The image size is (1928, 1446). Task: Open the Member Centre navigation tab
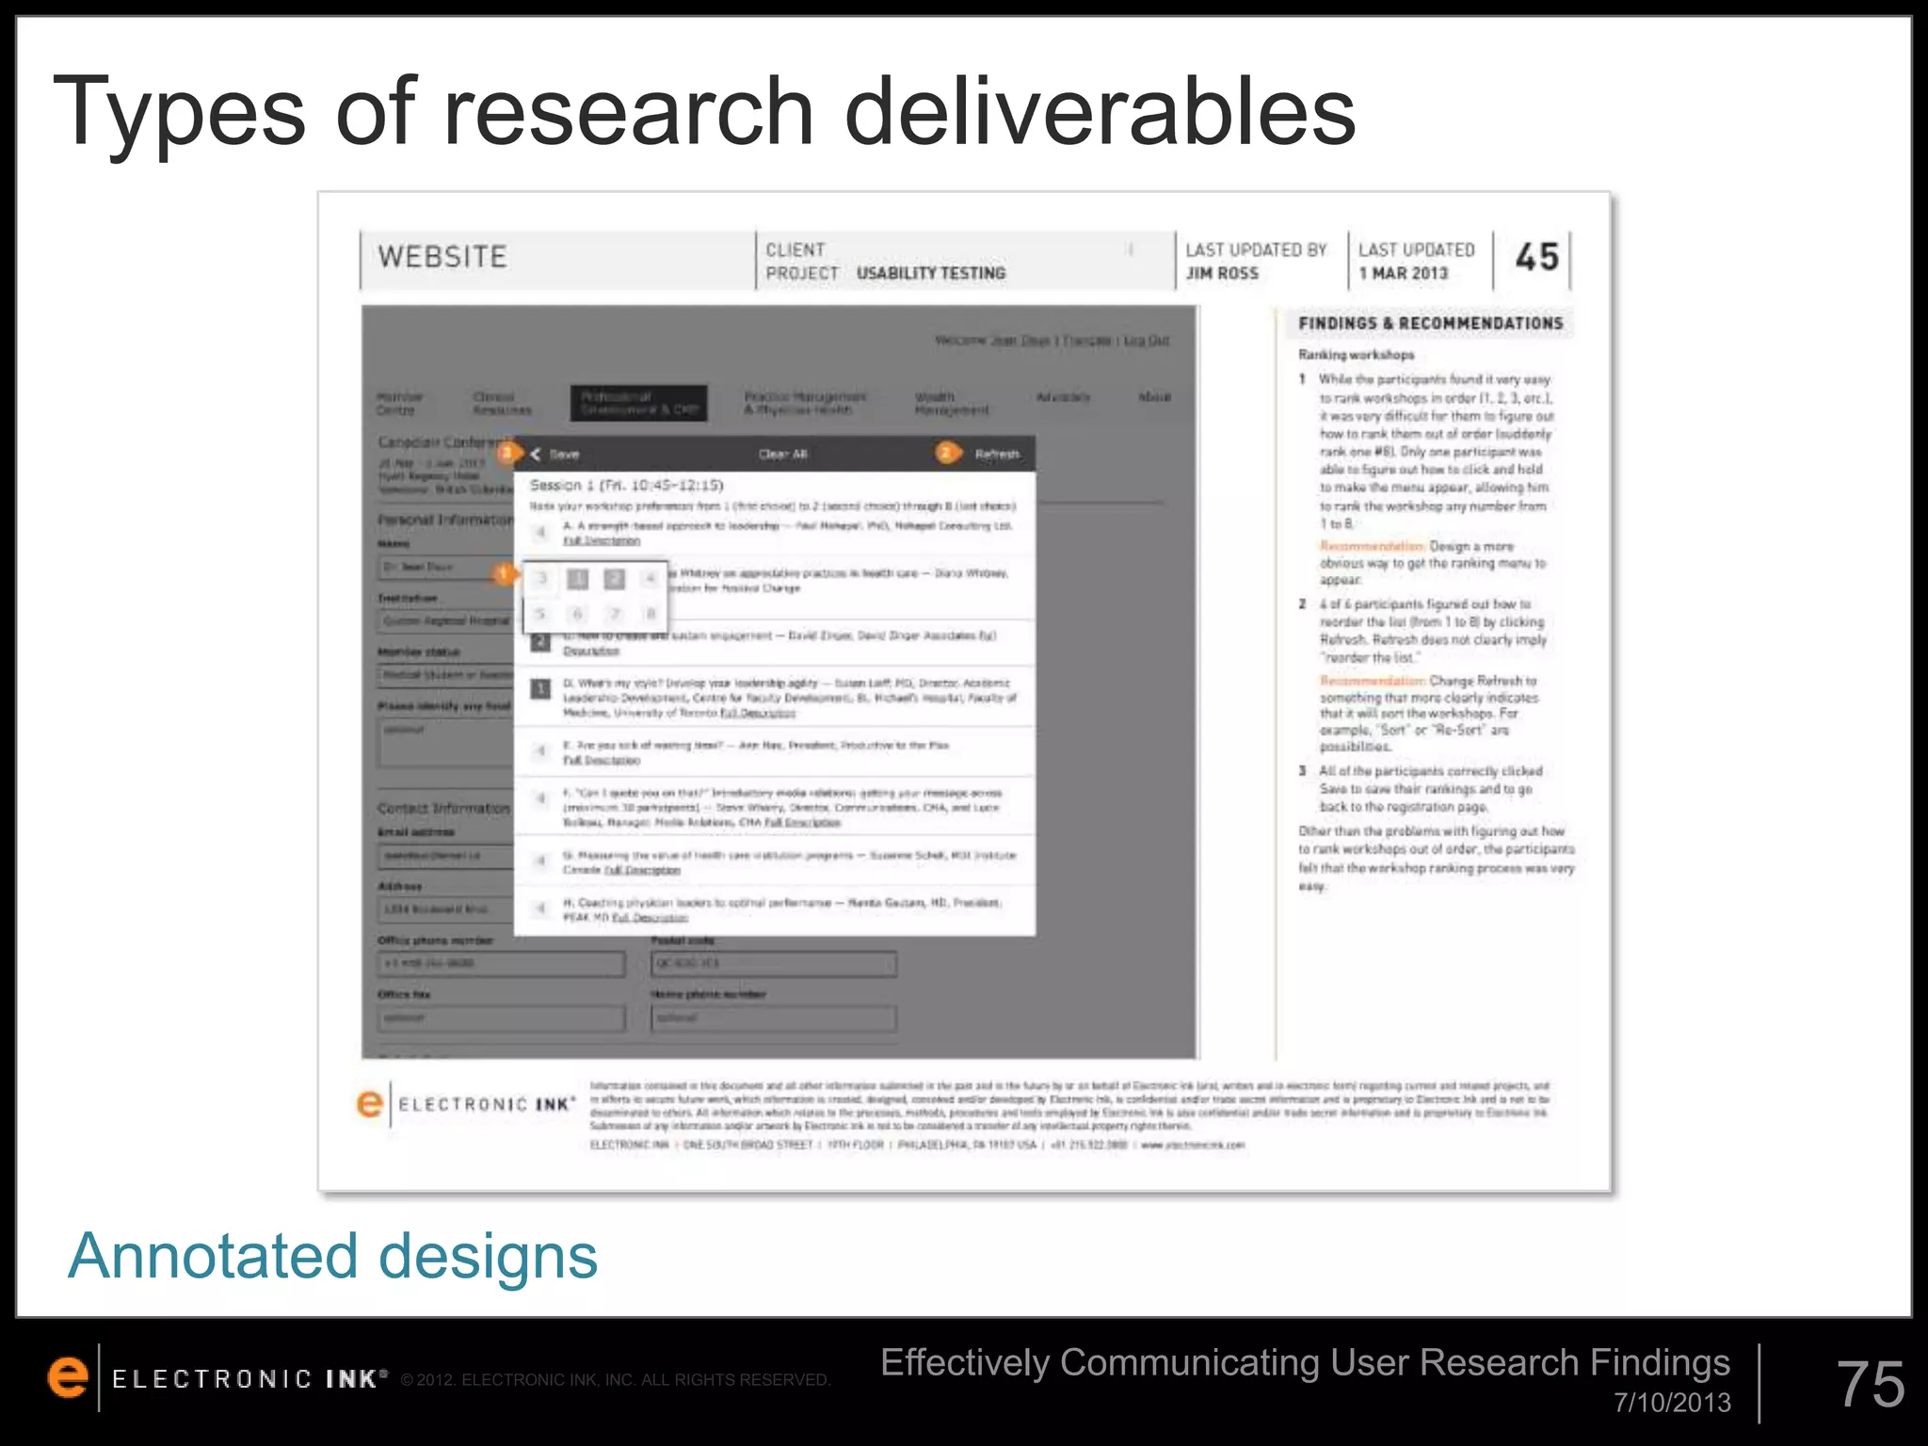tap(400, 404)
